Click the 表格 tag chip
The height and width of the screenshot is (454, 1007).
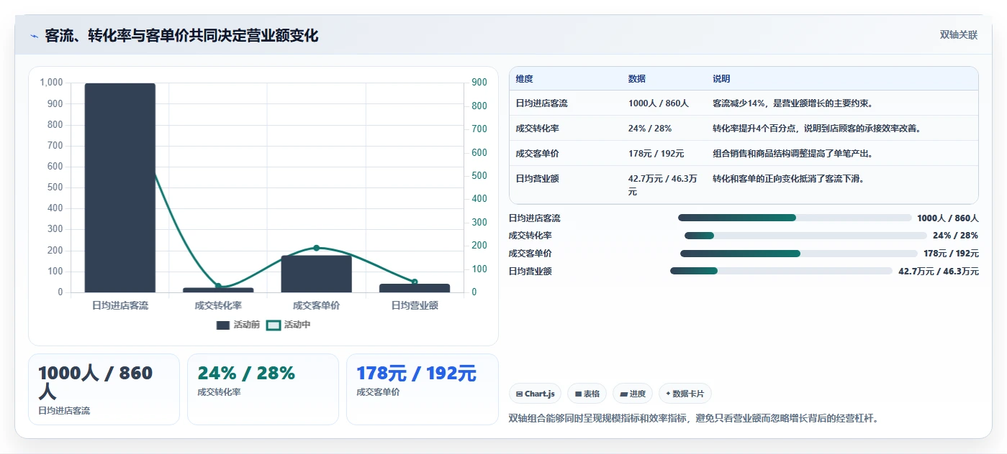pos(587,394)
